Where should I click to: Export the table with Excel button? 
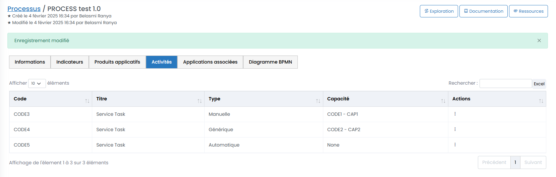point(539,84)
